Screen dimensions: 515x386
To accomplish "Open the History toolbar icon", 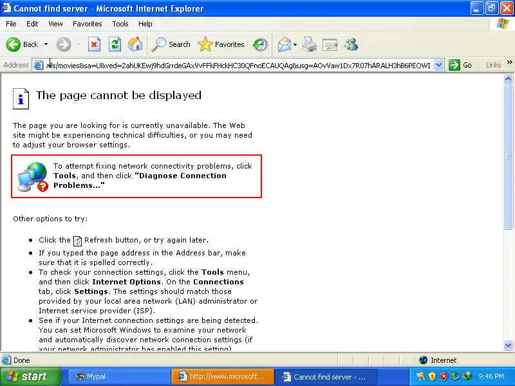I will click(x=260, y=44).
